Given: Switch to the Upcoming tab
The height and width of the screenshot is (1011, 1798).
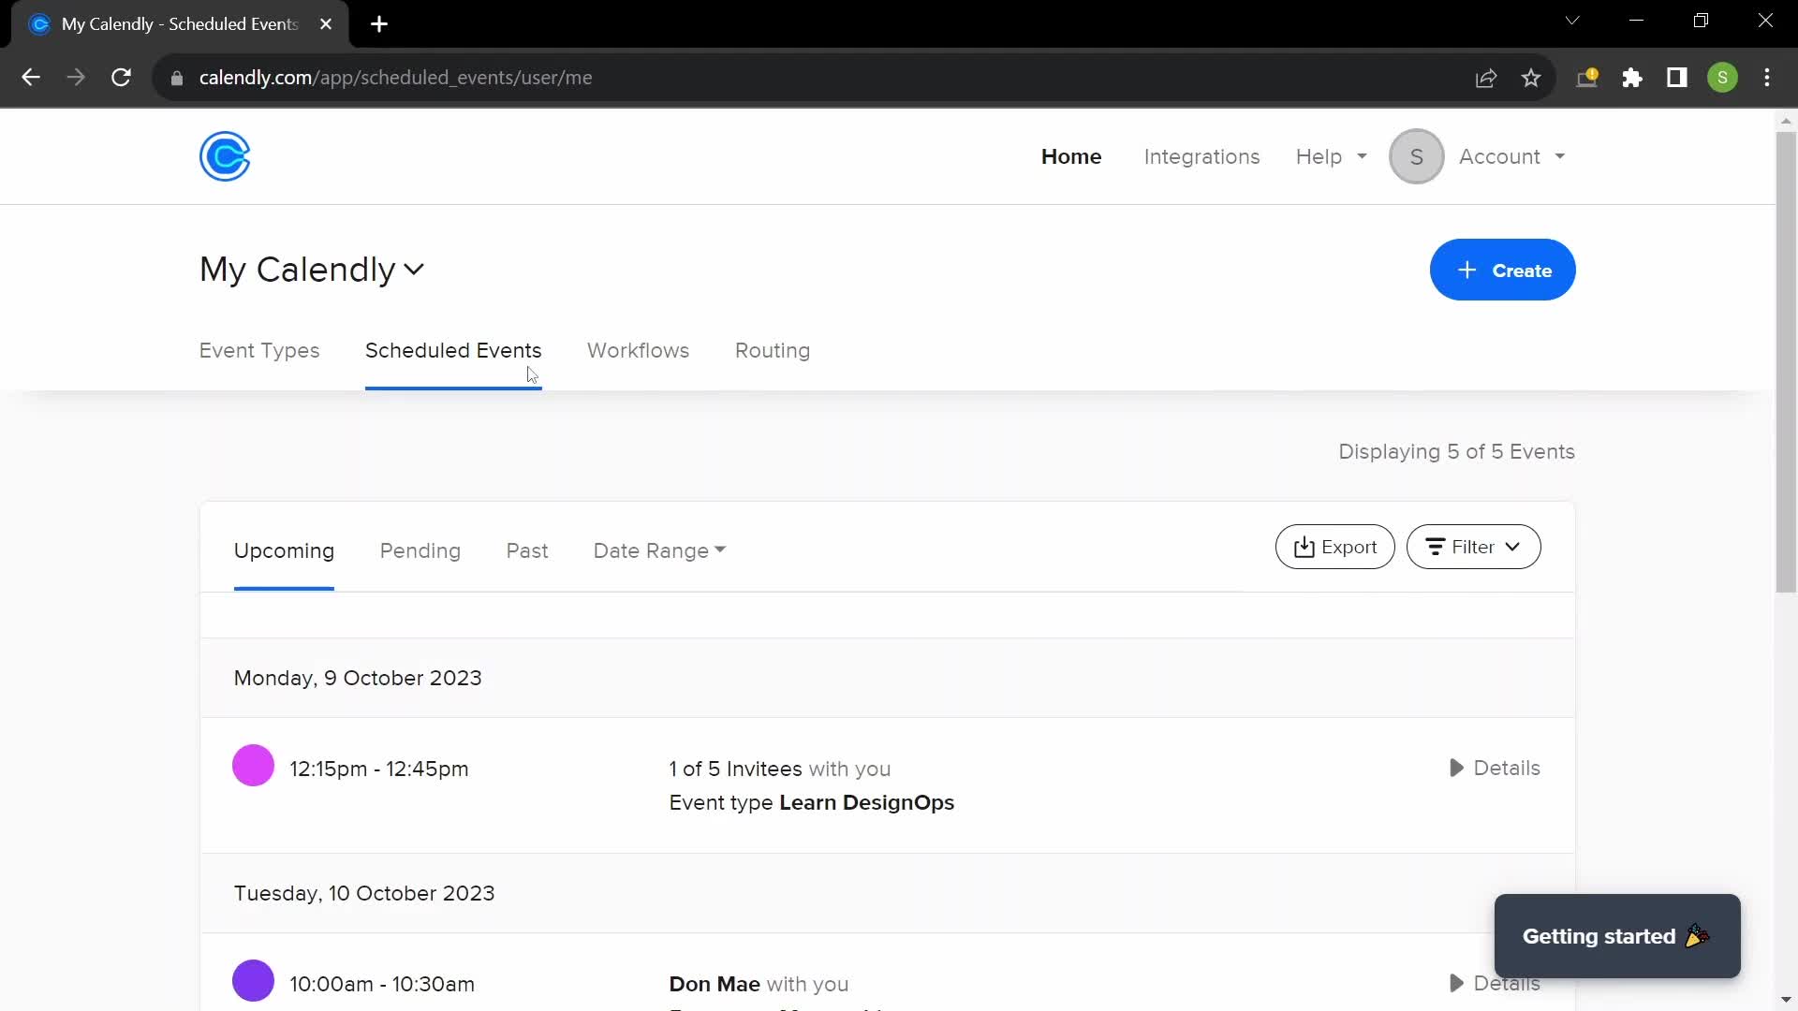Looking at the screenshot, I should 284,549.
